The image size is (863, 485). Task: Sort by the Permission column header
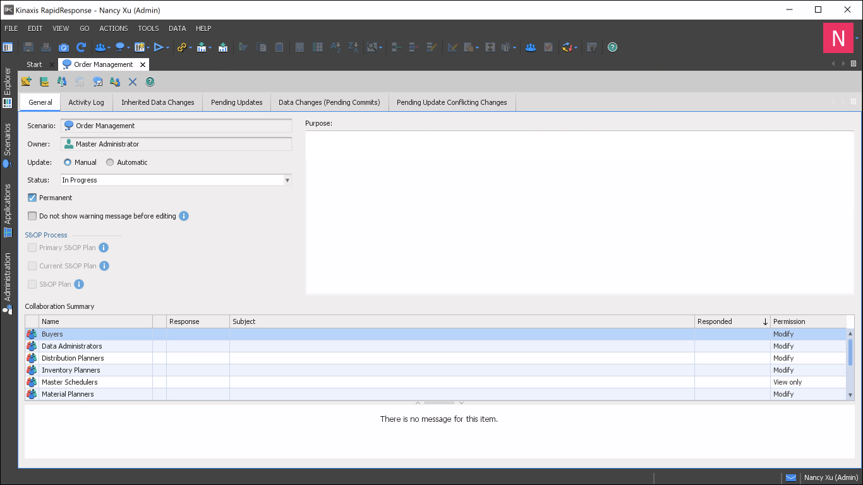coord(808,321)
